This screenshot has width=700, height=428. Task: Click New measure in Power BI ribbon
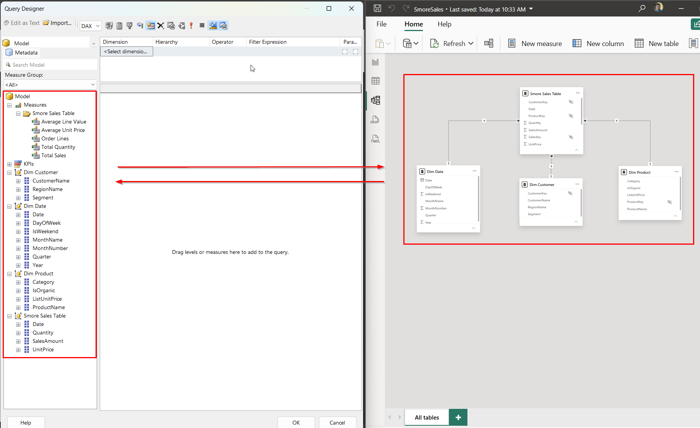(535, 43)
